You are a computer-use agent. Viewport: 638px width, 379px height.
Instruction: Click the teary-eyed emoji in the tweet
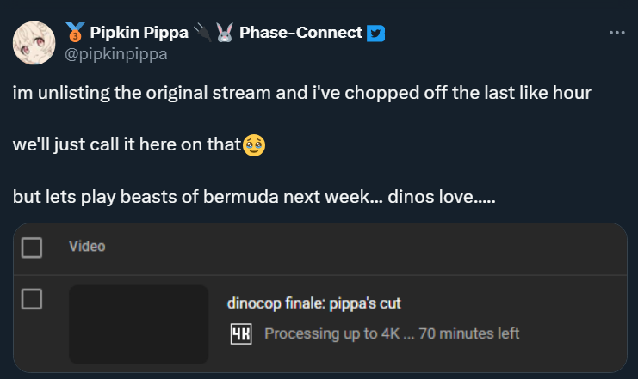(254, 145)
